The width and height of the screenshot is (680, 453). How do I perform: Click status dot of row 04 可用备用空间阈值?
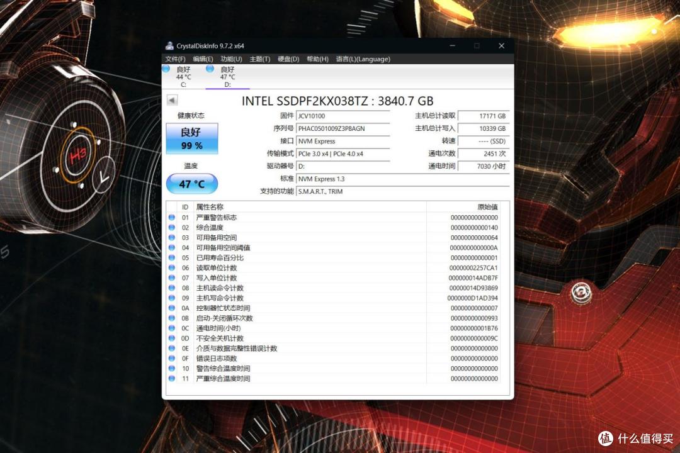coord(172,247)
